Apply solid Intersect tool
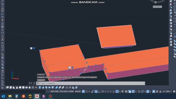 tap(63, 87)
